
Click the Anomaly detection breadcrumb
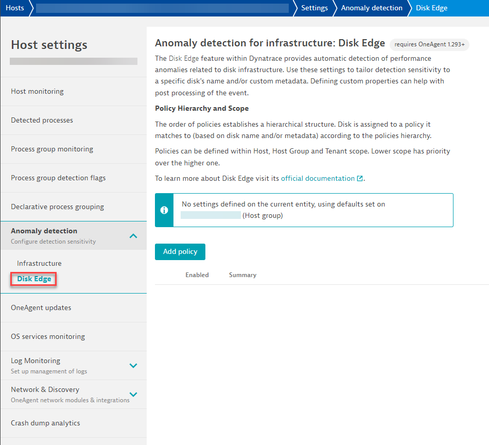pyautogui.click(x=372, y=8)
